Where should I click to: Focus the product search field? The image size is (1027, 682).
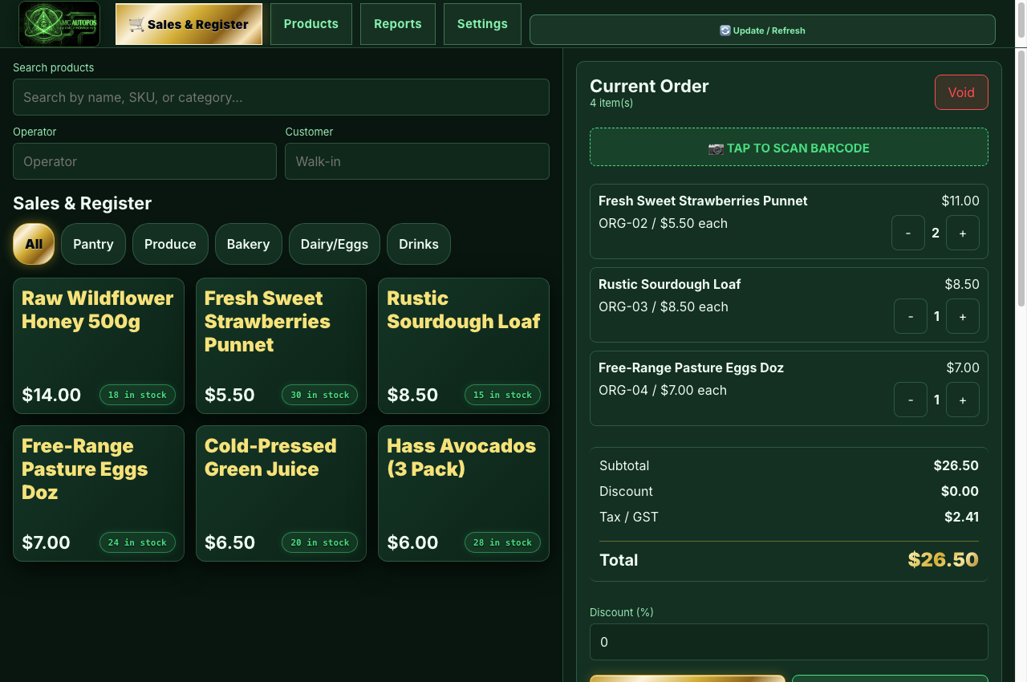point(281,97)
